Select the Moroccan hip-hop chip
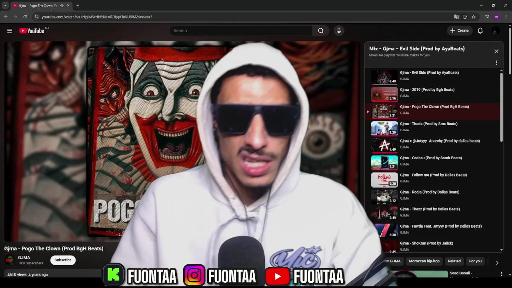 [424, 261]
